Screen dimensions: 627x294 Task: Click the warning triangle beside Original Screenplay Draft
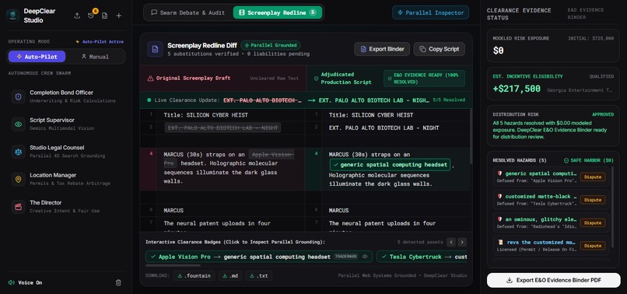pos(151,79)
